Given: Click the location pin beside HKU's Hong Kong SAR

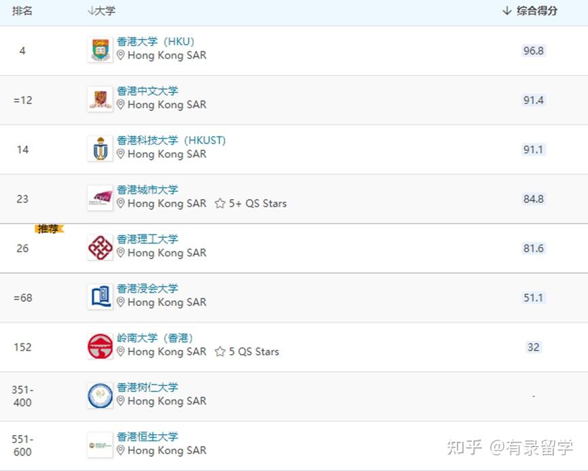Looking at the screenshot, I should point(120,55).
